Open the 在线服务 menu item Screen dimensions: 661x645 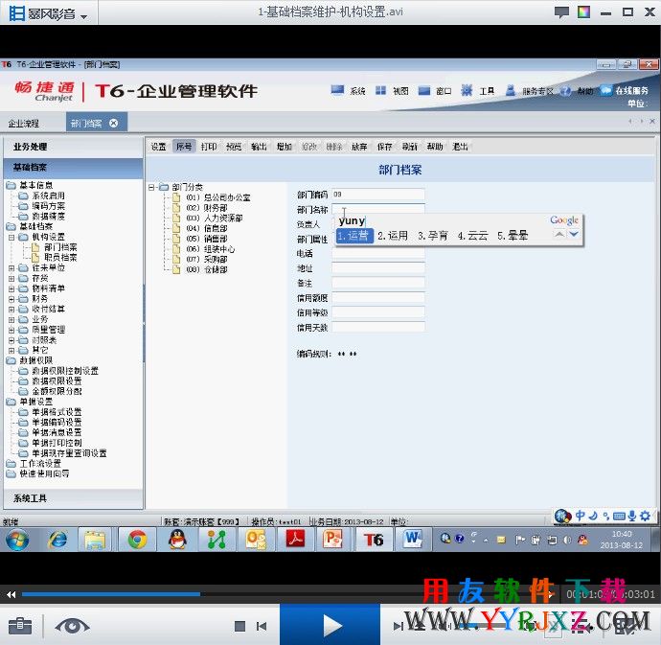625,90
